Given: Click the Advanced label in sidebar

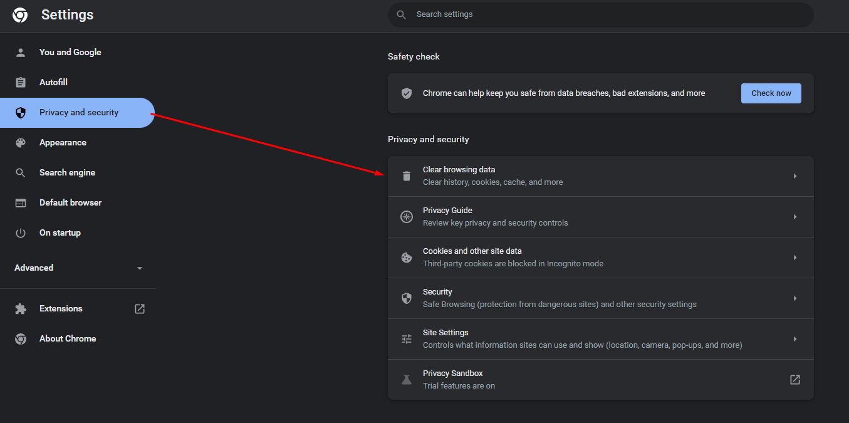Looking at the screenshot, I should [34, 268].
